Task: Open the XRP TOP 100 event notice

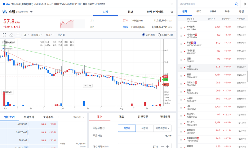Action: [58, 4]
